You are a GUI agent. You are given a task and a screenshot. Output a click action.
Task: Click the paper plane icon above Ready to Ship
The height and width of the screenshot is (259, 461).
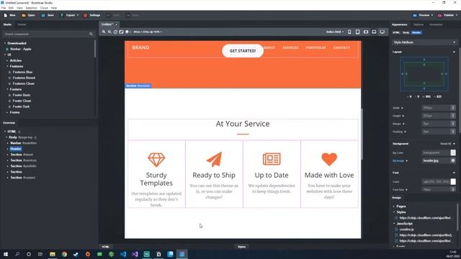[214, 160]
